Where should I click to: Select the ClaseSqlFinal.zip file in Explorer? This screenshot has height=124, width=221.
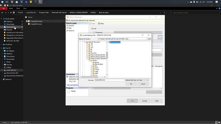tap(36, 24)
